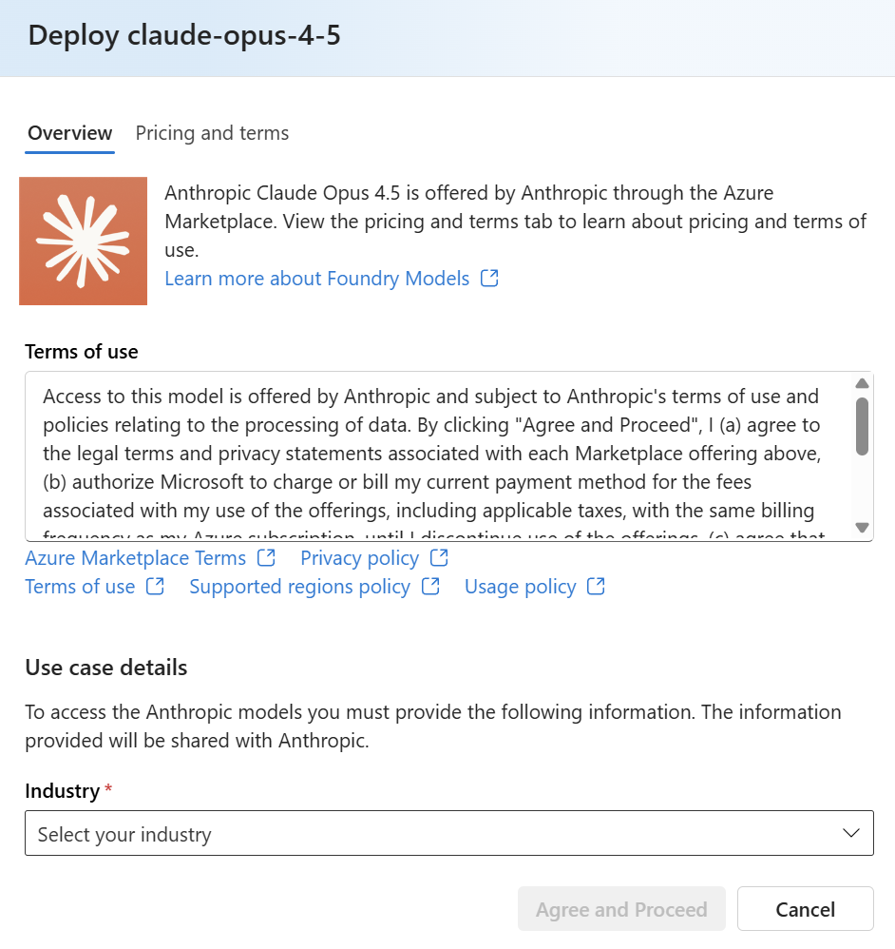Screen dimensions: 895x949
Task: Open the Usage policy link
Action: (x=520, y=587)
